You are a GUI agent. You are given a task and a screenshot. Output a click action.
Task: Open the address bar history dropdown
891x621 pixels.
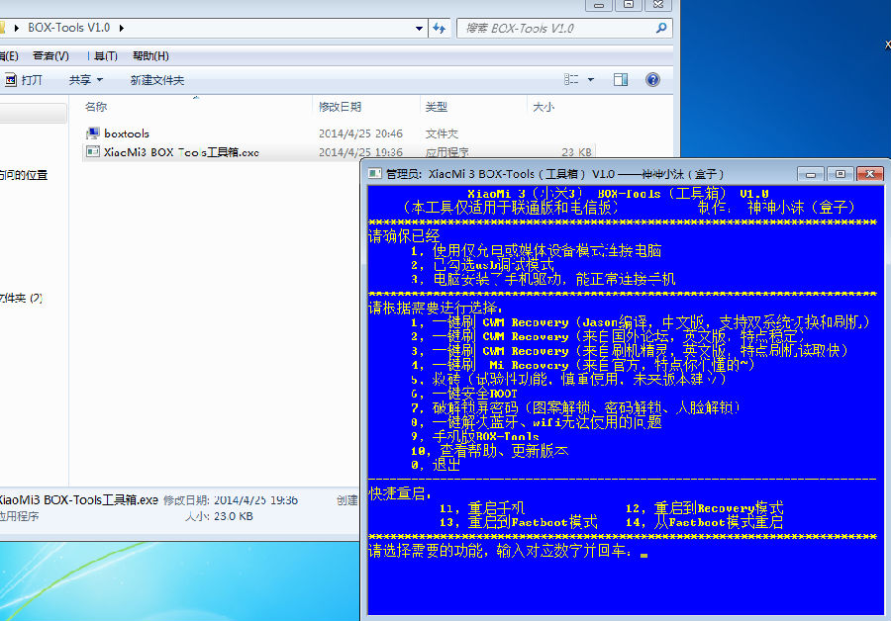pyautogui.click(x=420, y=29)
